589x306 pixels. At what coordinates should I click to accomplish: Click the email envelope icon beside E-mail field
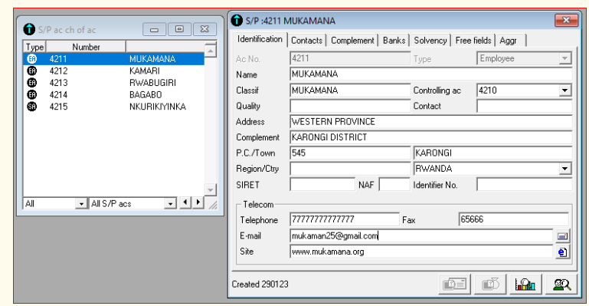click(562, 236)
